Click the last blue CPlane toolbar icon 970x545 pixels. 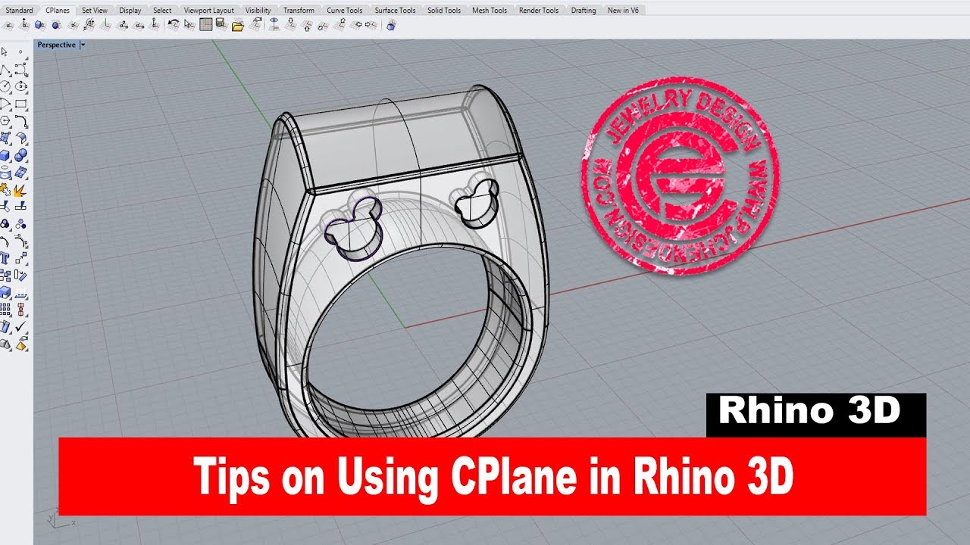click(391, 25)
